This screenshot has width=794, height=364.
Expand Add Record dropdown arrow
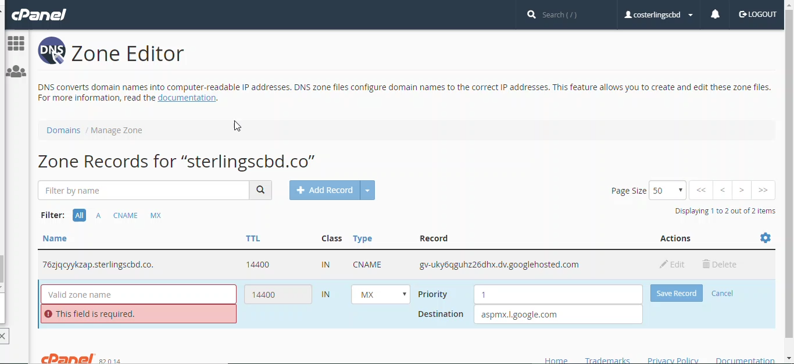point(367,190)
